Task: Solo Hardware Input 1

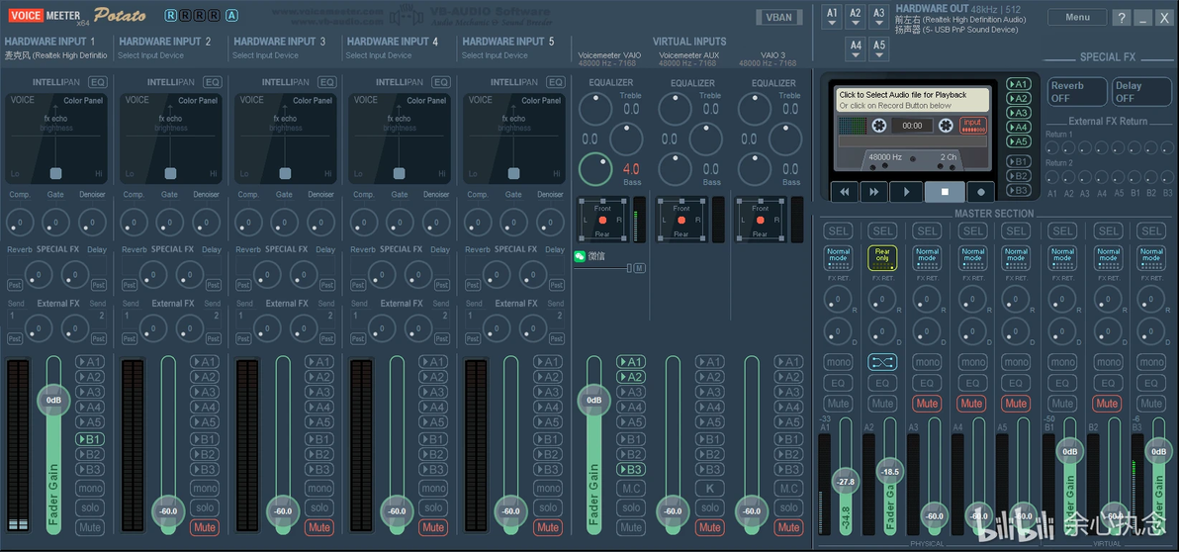Action: click(89, 507)
